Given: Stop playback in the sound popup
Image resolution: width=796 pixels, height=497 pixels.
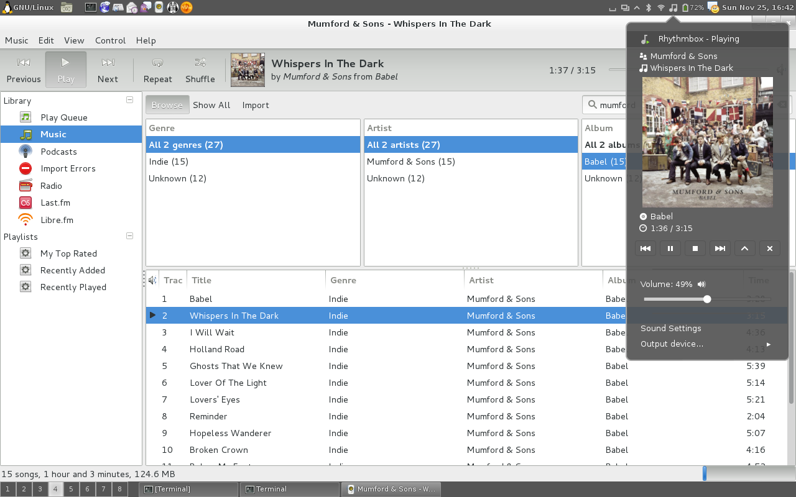Looking at the screenshot, I should coord(695,248).
